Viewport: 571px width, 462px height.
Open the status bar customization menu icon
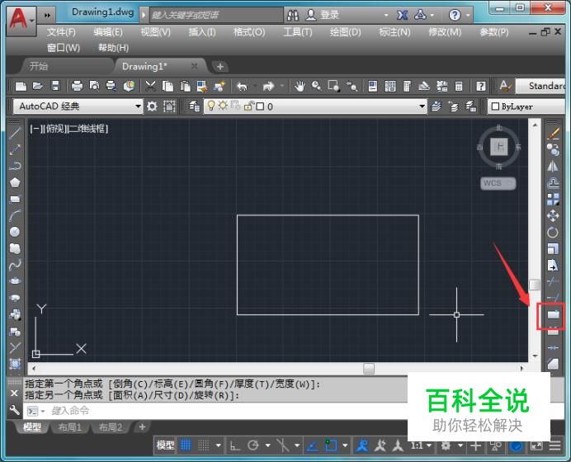click(x=555, y=445)
